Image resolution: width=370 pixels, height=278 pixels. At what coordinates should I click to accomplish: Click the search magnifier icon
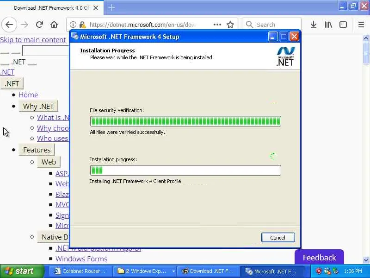click(x=249, y=25)
